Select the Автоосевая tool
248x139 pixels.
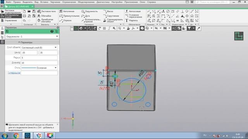coord(133,11)
